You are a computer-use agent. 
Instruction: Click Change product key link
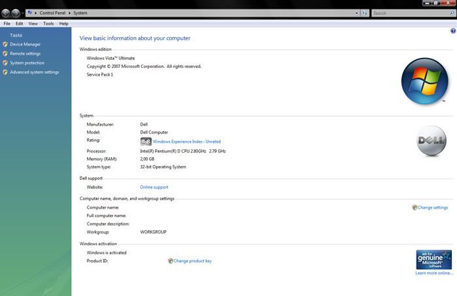click(x=193, y=261)
